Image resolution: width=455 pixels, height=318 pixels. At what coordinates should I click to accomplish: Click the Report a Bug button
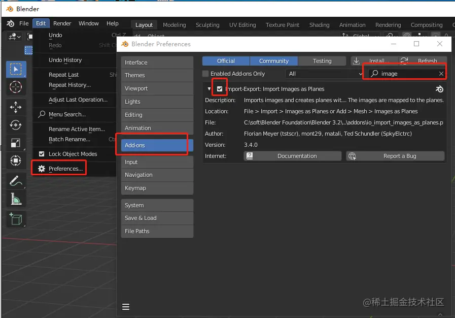395,156
